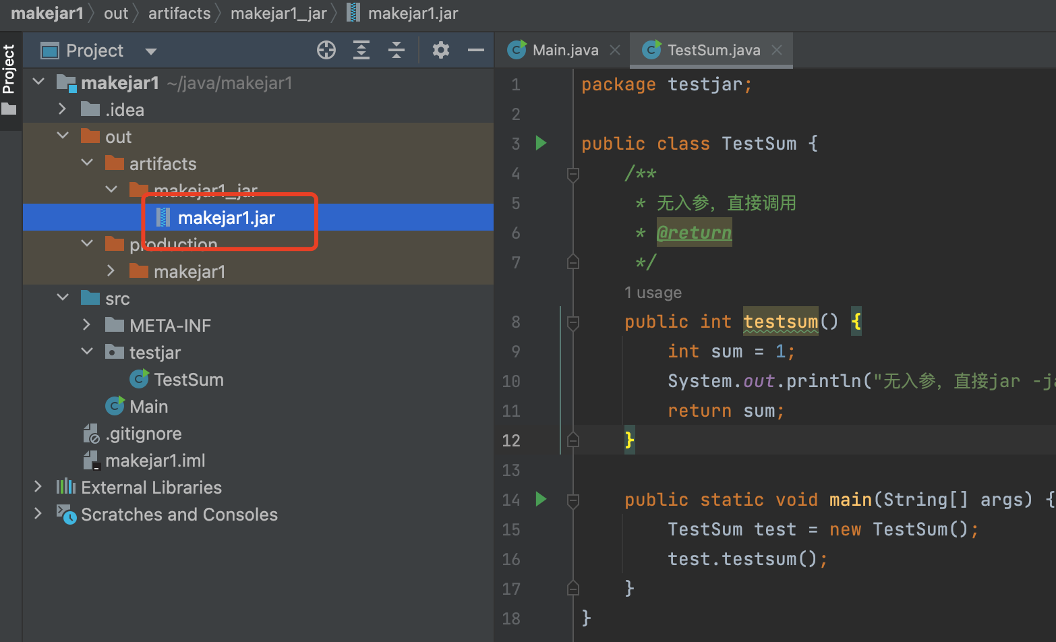Click the @return Javadoc tag

coord(694,233)
